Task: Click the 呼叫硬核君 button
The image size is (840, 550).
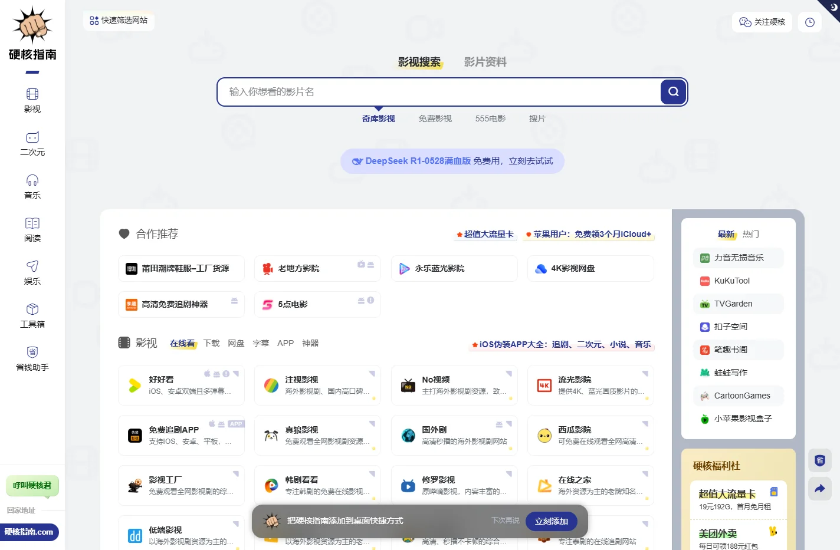Action: (x=32, y=486)
